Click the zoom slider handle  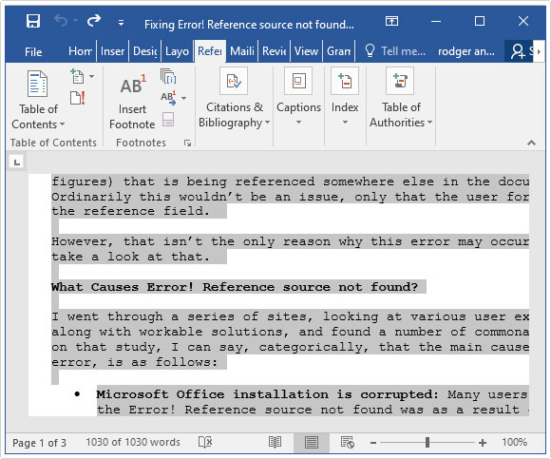coord(427,442)
